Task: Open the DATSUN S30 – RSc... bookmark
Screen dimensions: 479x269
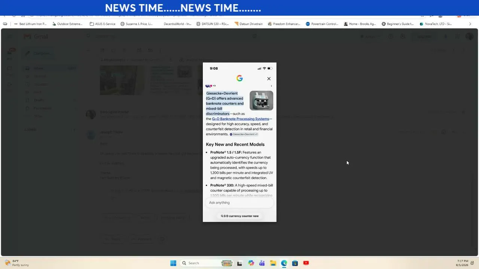Action: pos(213,24)
